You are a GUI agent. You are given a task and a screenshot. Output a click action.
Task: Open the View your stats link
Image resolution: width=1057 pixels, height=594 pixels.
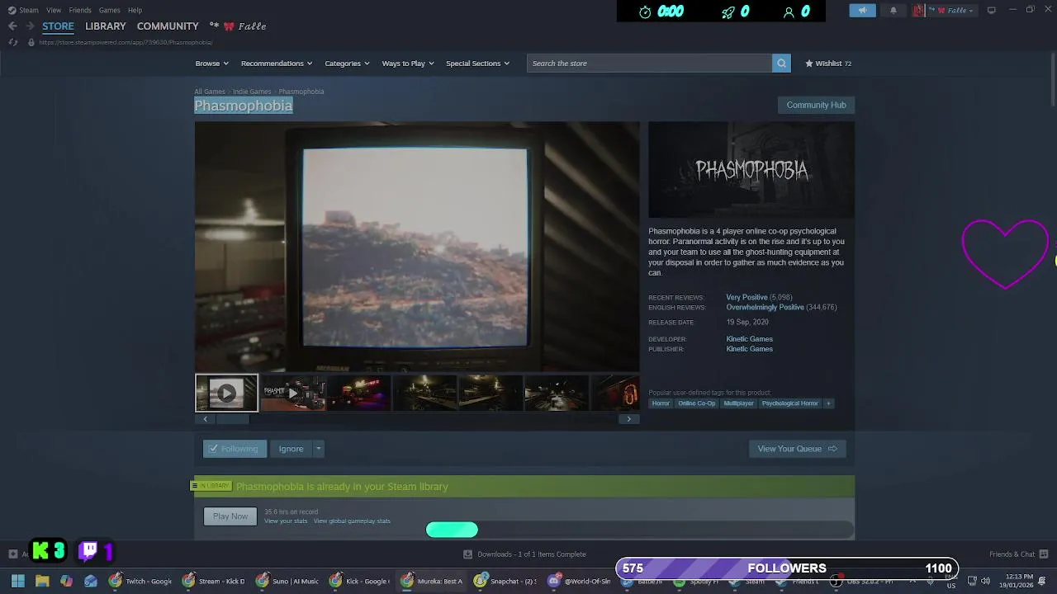point(286,521)
